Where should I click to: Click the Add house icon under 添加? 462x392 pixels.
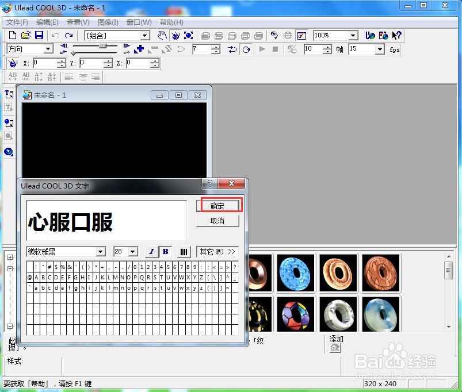(x=335, y=348)
